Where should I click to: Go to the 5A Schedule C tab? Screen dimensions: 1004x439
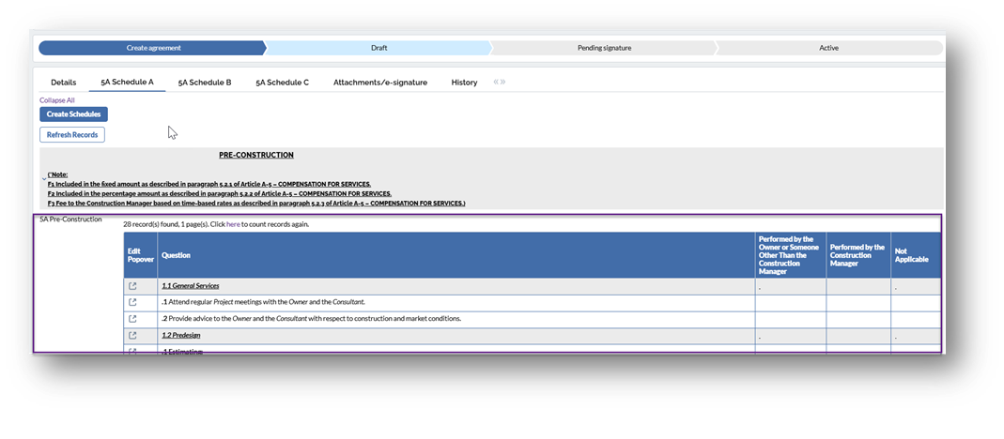click(282, 83)
